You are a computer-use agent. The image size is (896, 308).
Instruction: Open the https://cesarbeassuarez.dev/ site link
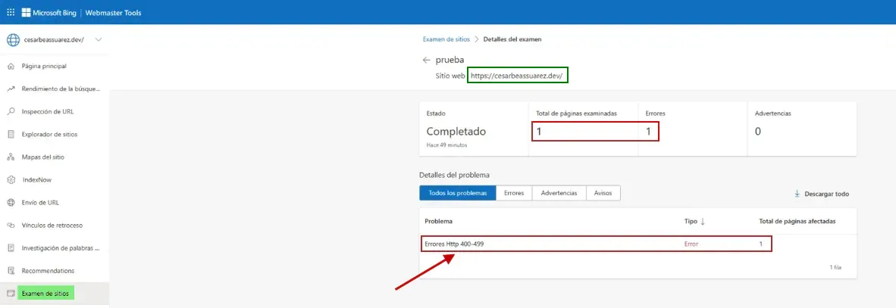pyautogui.click(x=518, y=75)
